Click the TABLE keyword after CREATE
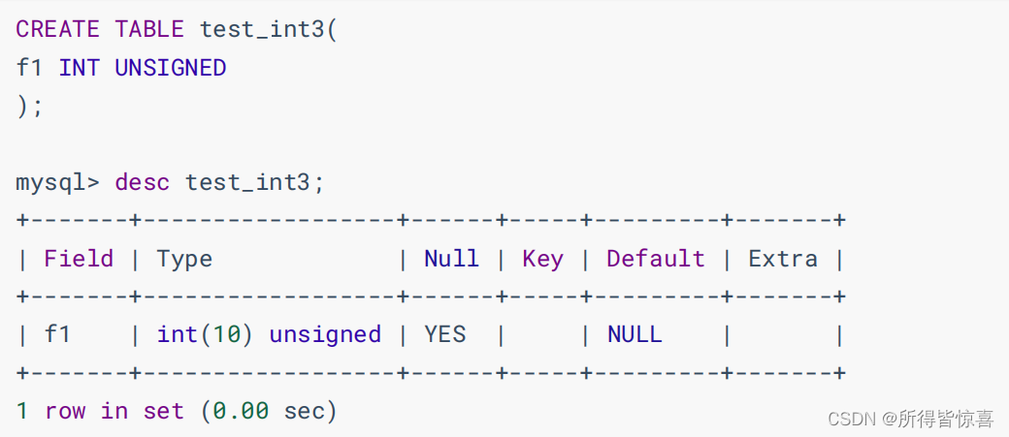The image size is (1009, 437). 148,29
